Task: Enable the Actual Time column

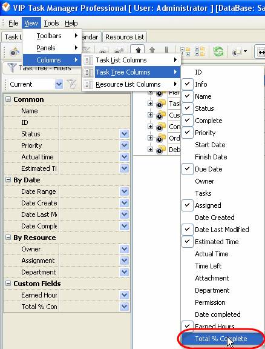Action: tap(222, 254)
